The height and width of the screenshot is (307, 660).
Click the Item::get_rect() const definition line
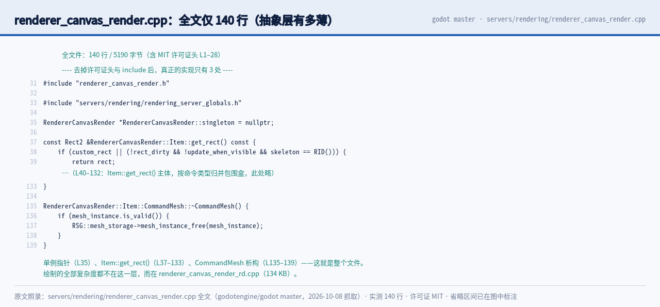coord(150,142)
